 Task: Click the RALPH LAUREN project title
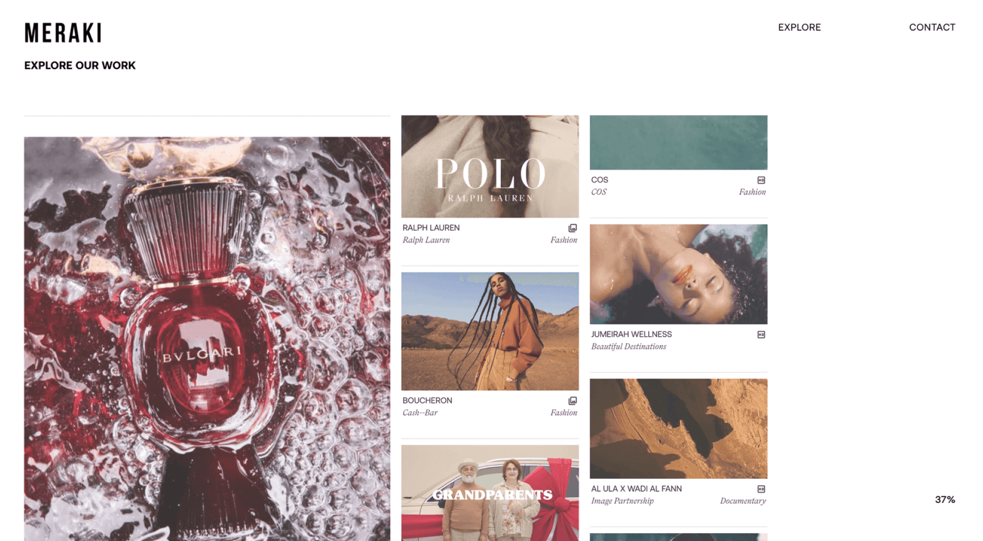click(431, 228)
